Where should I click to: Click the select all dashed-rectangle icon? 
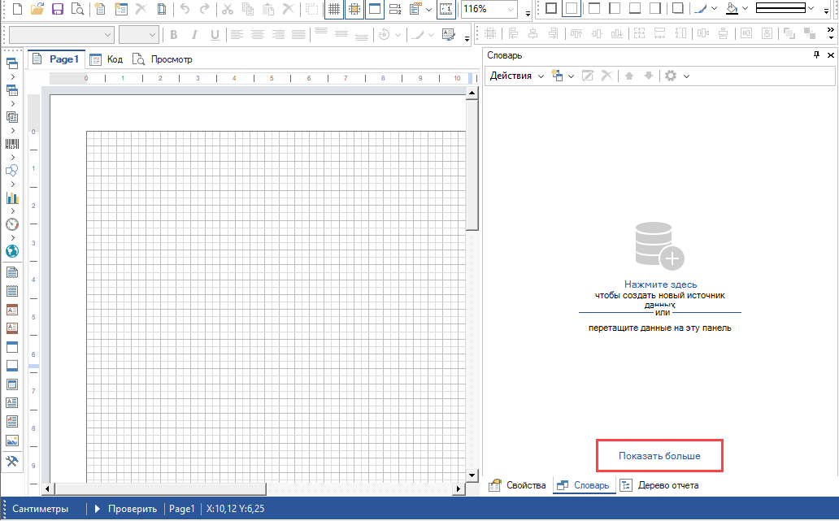[312, 9]
